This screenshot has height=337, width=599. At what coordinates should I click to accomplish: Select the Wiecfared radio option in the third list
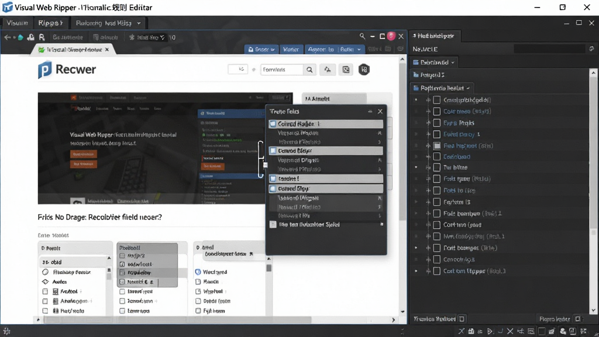(x=198, y=272)
